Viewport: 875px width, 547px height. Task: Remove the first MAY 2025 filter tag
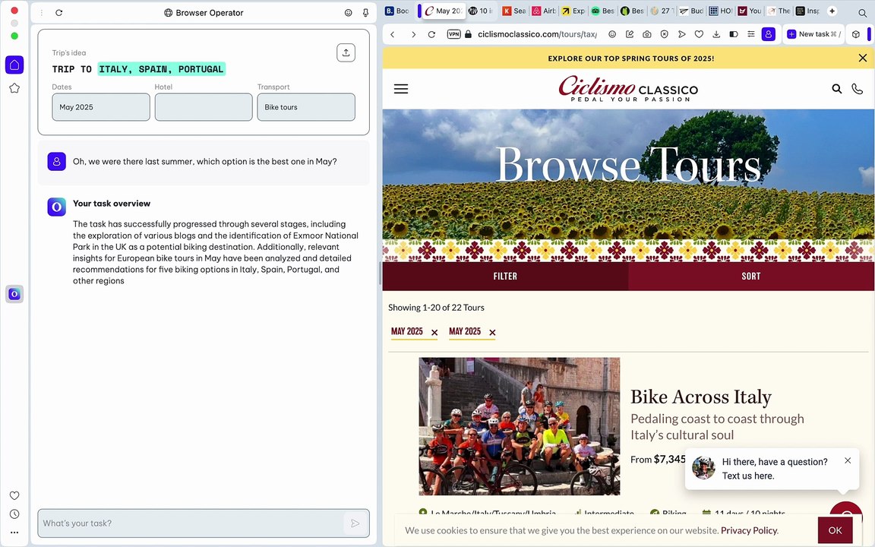[434, 333]
